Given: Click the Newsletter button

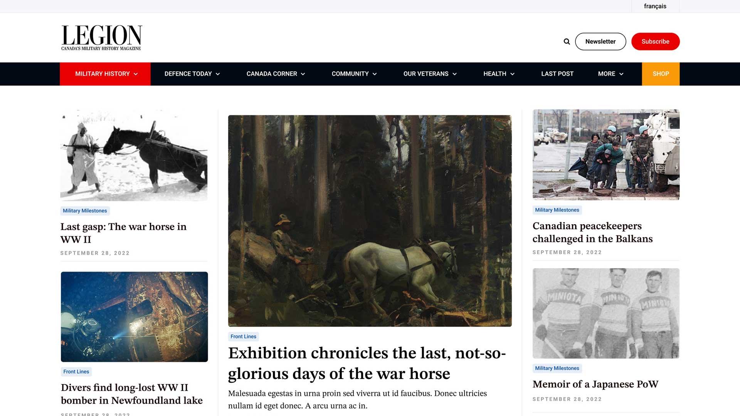Looking at the screenshot, I should tap(600, 42).
